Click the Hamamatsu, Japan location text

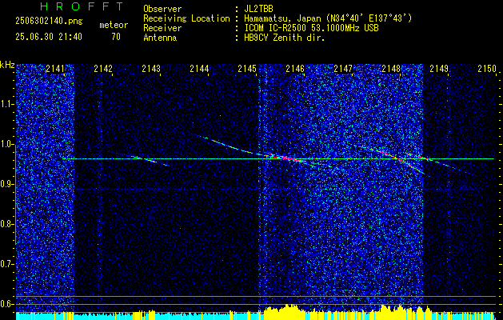pos(328,18)
